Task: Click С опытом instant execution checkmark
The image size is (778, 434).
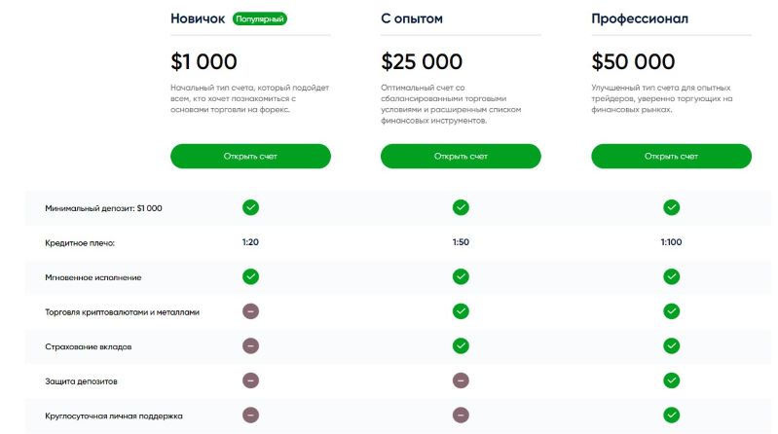Action: coord(461,276)
